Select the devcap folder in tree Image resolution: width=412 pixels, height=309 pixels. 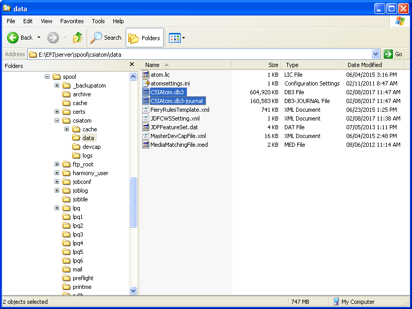coord(91,147)
